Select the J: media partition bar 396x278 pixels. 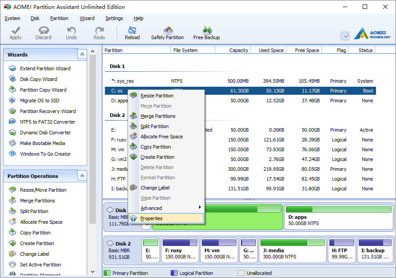[293, 250]
